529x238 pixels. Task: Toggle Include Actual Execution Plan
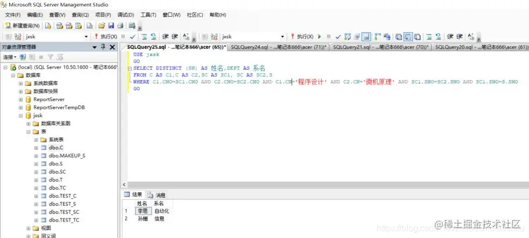[x=378, y=37]
